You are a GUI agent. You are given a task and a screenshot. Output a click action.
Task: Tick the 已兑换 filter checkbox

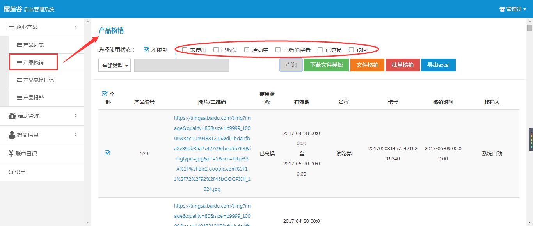320,50
